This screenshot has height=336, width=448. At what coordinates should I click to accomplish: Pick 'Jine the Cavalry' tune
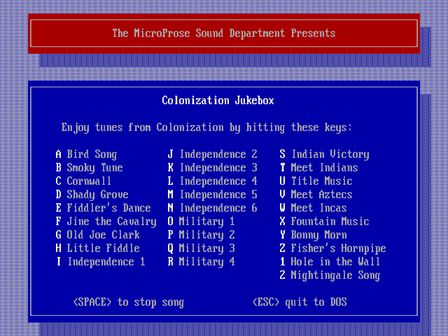point(106,221)
